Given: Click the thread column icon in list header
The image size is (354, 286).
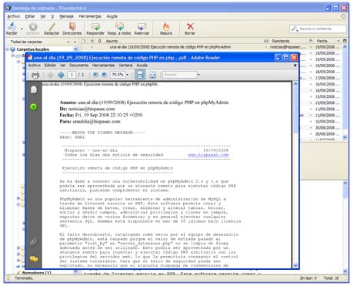Looking at the screenshot, I should (x=85, y=41).
